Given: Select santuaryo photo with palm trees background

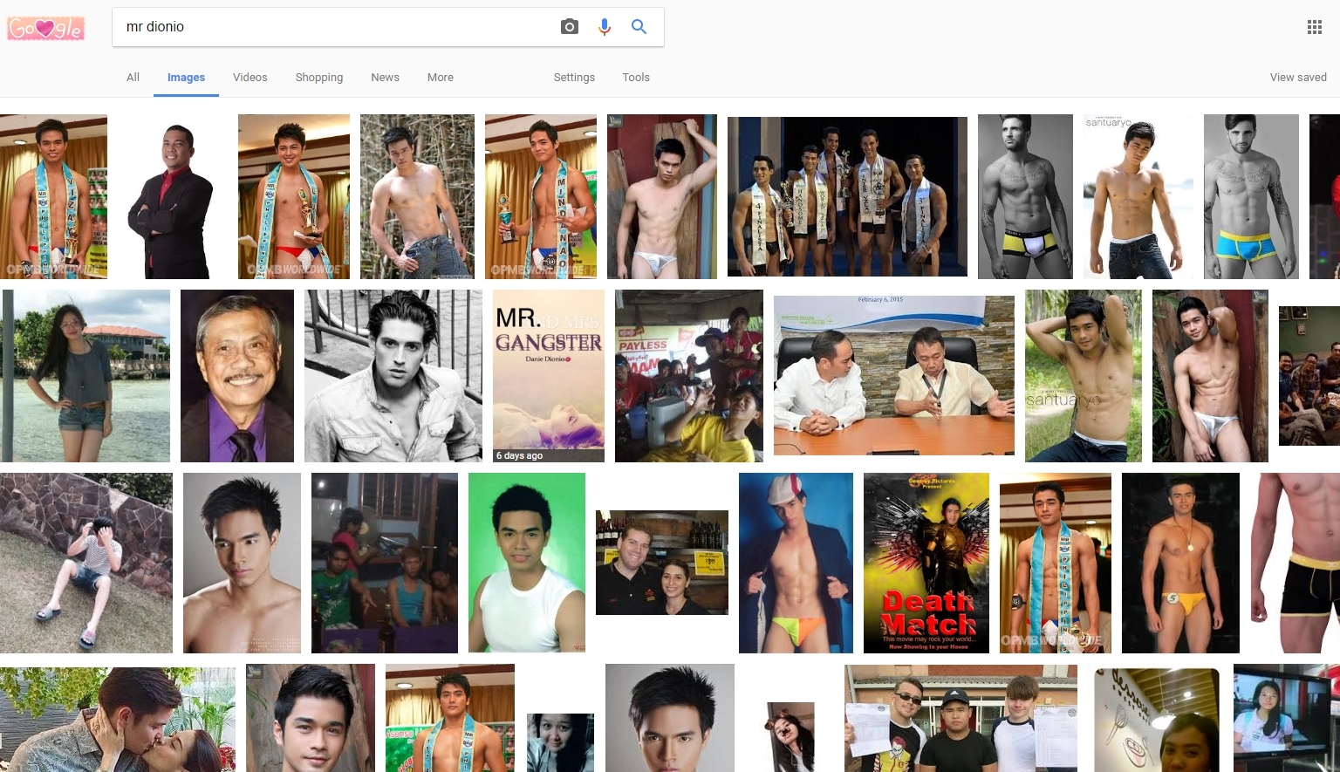Looking at the screenshot, I should point(1084,376).
